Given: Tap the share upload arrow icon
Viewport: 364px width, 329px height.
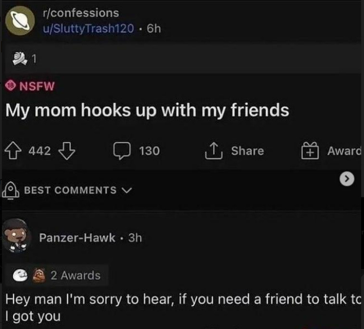Looking at the screenshot, I should coord(214,151).
